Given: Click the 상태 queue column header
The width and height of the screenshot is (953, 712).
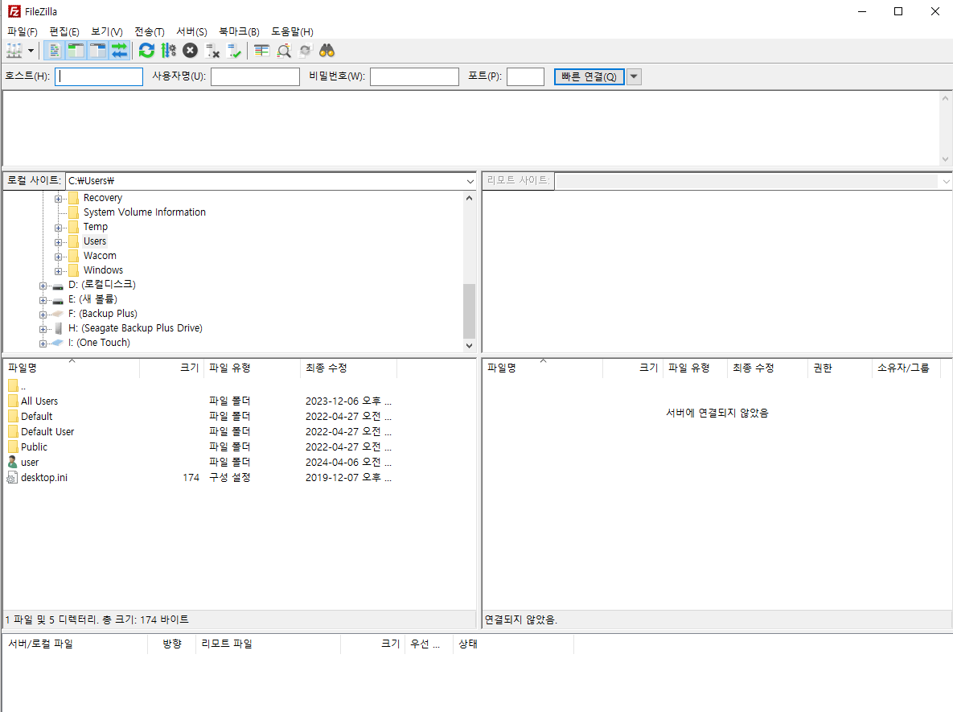Looking at the screenshot, I should click(514, 644).
